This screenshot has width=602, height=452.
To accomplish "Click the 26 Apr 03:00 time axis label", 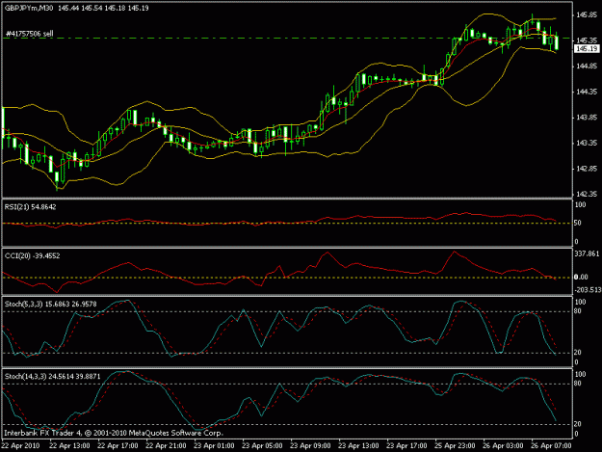I will (x=503, y=446).
